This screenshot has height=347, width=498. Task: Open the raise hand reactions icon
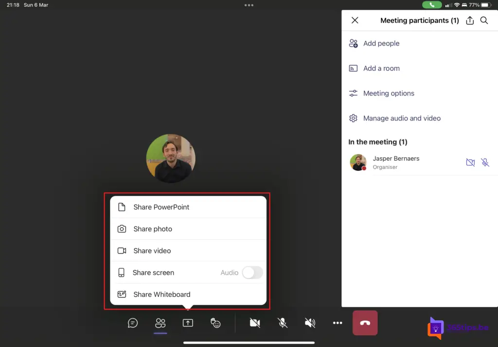[215, 323]
